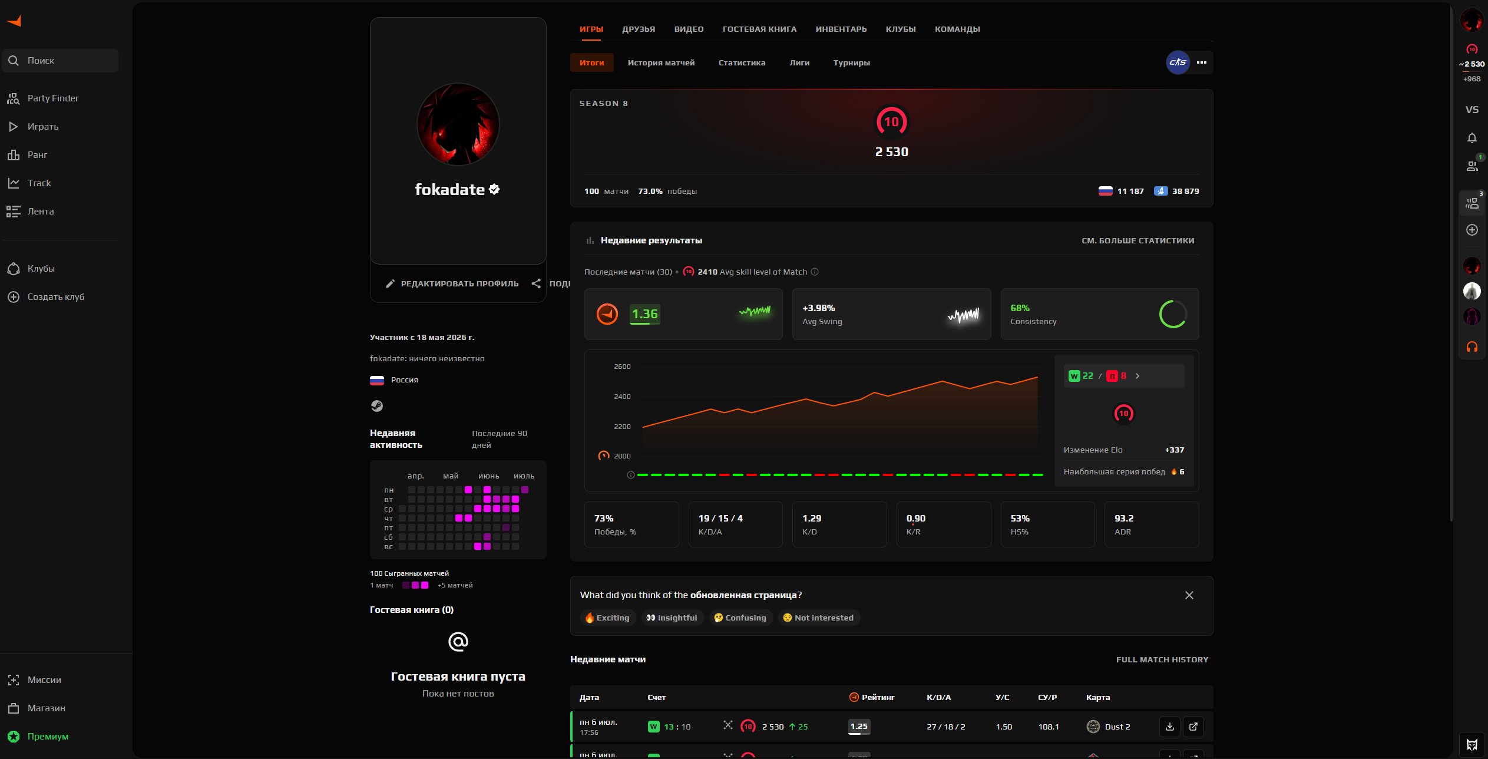The image size is (1488, 759).
Task: Switch to the ДРУЗЬЯ tab
Action: [639, 29]
